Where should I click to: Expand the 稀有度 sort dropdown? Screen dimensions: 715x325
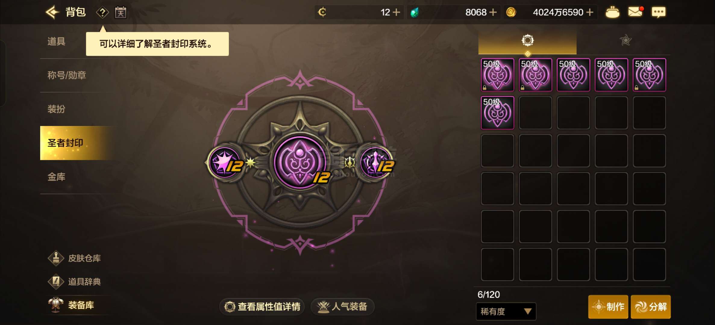pyautogui.click(x=506, y=311)
